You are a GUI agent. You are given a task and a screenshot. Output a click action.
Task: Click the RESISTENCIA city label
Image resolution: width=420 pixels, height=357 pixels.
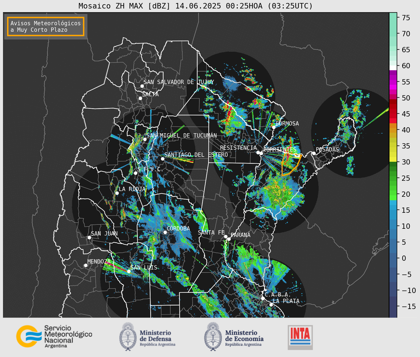coord(238,148)
